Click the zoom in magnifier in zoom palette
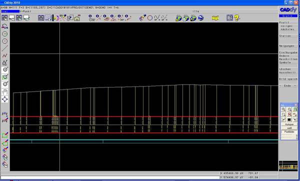The height and width of the screenshot is (181, 300). (x=283, y=109)
